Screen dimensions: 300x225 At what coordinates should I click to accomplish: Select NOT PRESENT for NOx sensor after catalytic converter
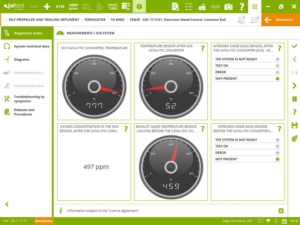pyautogui.click(x=277, y=79)
